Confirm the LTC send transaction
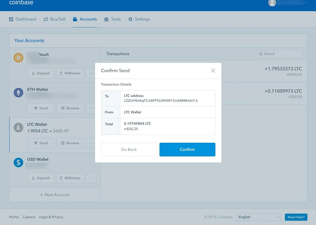Viewport: 316px width, 225px height. [x=187, y=150]
